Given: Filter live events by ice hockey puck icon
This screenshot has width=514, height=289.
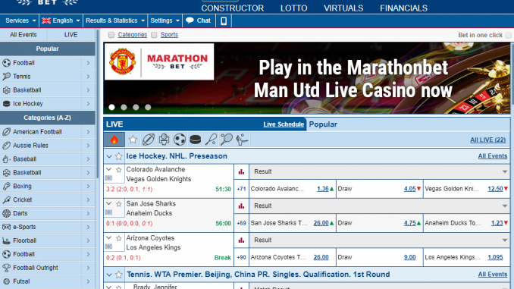Looking at the screenshot, I should [196, 140].
